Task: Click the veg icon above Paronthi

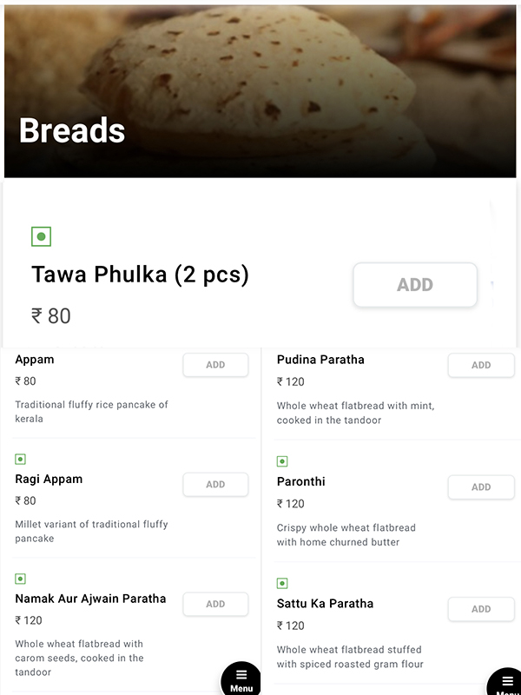Action: [x=282, y=461]
